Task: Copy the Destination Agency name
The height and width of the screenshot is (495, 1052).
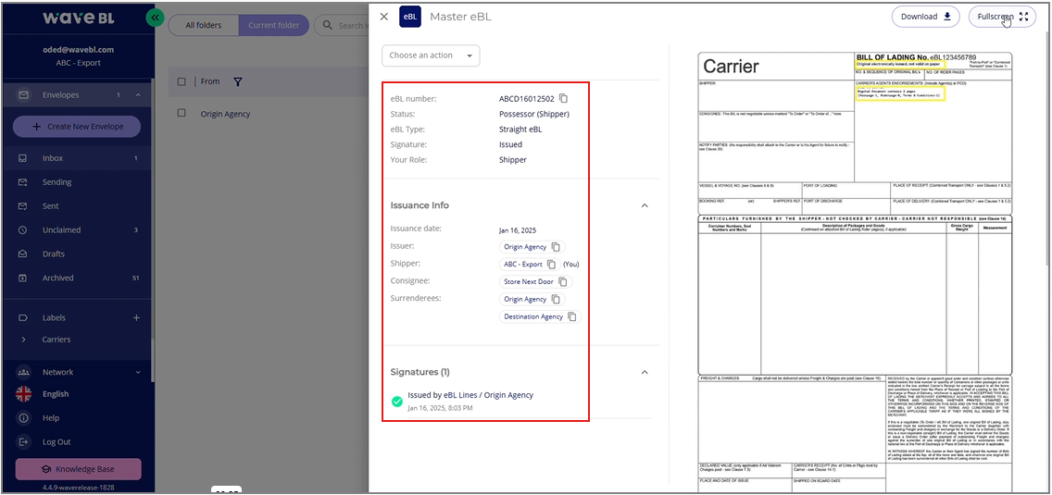Action: 572,316
